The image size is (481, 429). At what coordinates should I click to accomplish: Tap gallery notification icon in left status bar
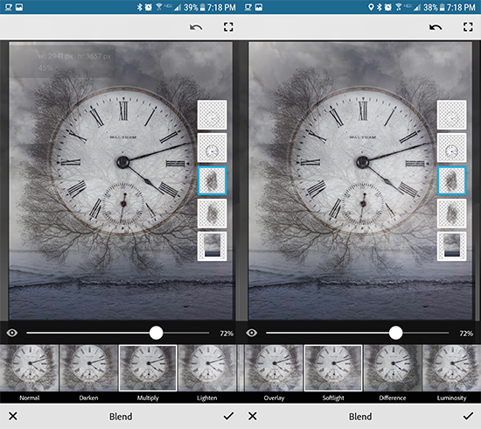(19, 7)
